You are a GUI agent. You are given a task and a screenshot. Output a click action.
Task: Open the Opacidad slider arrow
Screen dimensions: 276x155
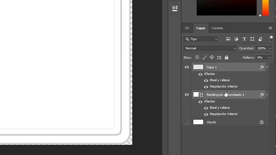click(x=270, y=48)
